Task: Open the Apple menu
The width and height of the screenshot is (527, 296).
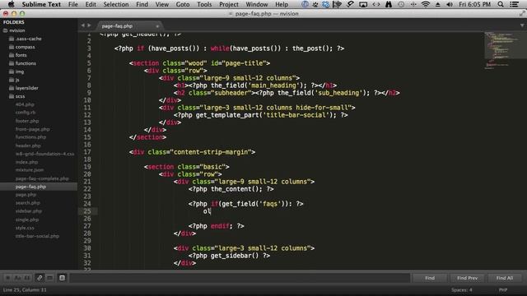Action: point(11,4)
